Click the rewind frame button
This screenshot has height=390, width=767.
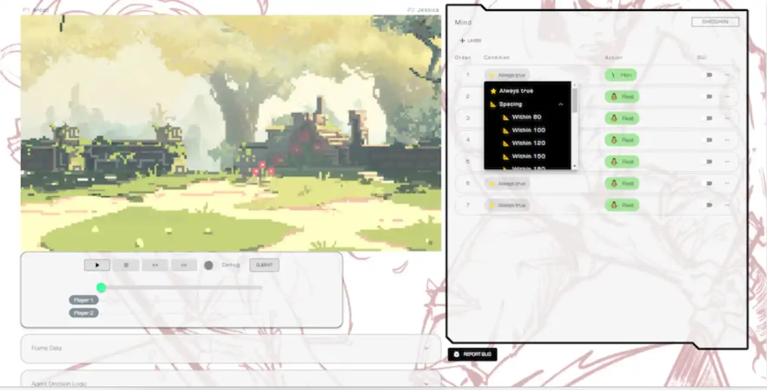tap(155, 265)
